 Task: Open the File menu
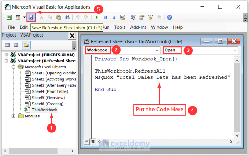tap(11, 27)
